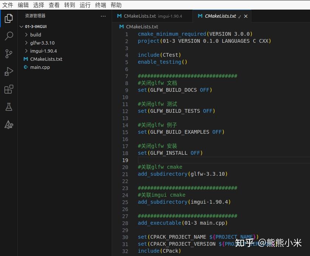The image size is (310, 256).
Task: Open the Search panel icon
Action: click(x=9, y=36)
